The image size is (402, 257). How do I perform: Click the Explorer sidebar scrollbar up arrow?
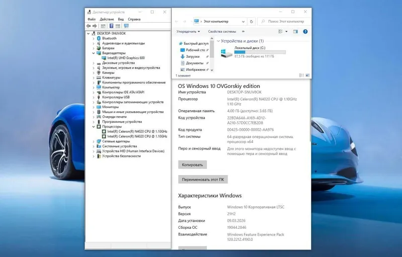(212, 39)
